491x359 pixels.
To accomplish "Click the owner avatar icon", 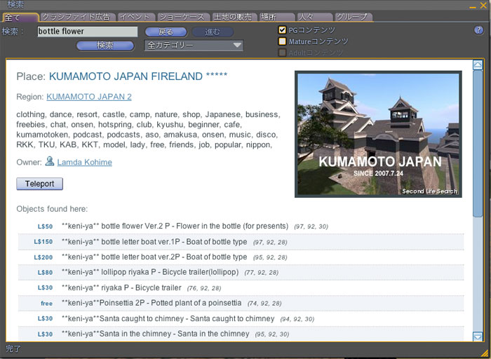I will pos(50,162).
